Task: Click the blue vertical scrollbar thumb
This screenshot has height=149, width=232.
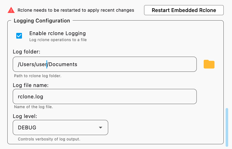Action: point(227,127)
